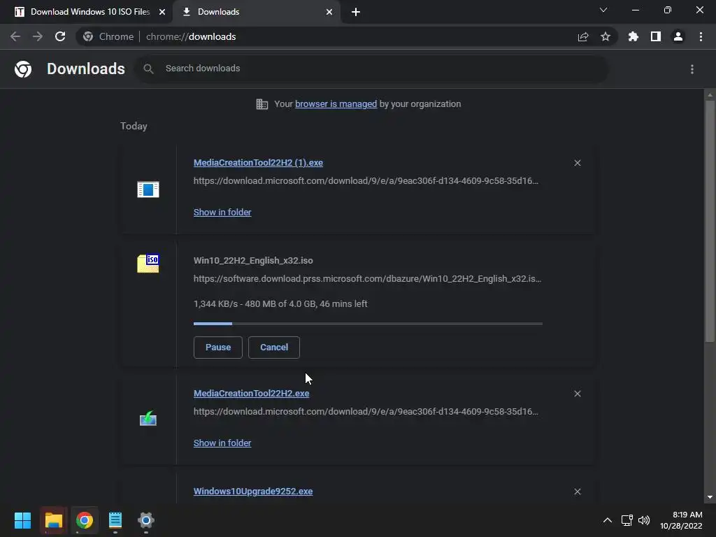Open Notepad from the taskbar
This screenshot has width=716, height=537.
pyautogui.click(x=115, y=520)
